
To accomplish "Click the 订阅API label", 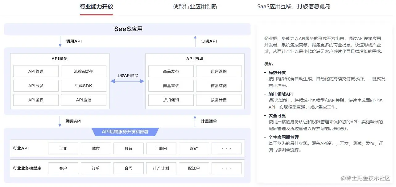I will (x=209, y=41).
